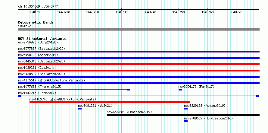Click ruler position 3648750

click(x=179, y=12)
